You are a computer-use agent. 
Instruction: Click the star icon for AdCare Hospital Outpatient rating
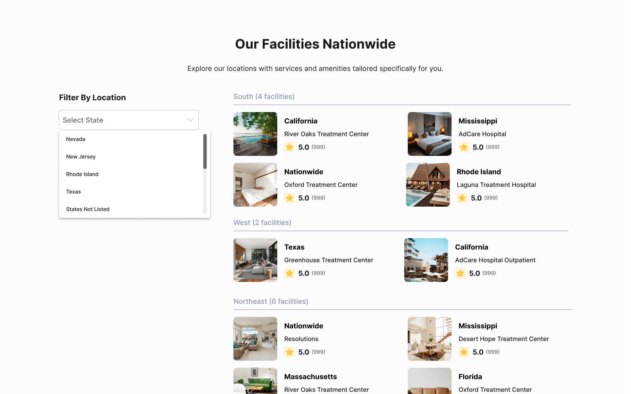click(x=460, y=273)
